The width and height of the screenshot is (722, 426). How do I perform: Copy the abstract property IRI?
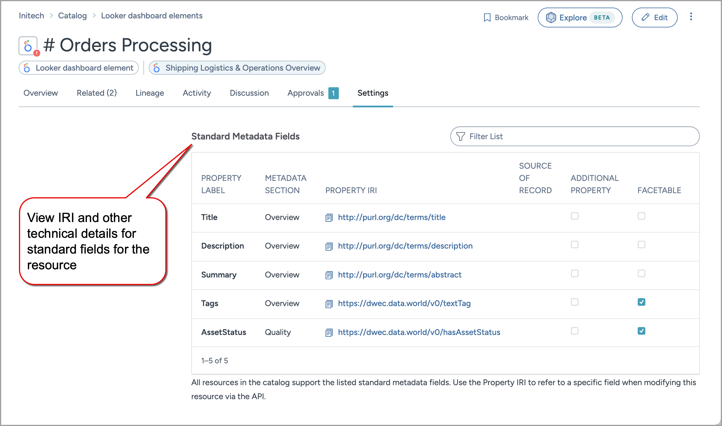click(x=329, y=275)
